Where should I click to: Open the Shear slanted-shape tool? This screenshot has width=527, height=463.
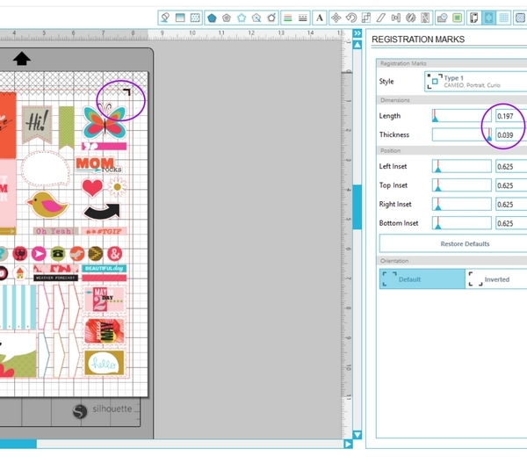click(x=381, y=18)
